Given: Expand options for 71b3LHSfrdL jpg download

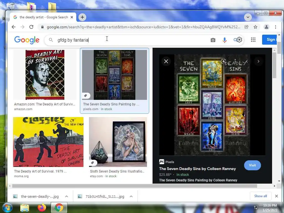Looking at the screenshot, I should click(131, 196).
